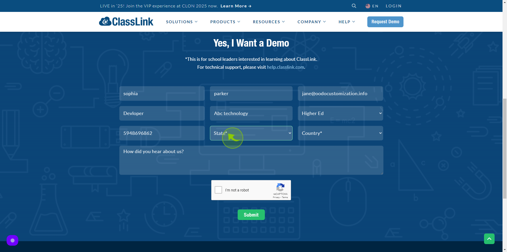Click the purple circular widget icon

click(12, 240)
